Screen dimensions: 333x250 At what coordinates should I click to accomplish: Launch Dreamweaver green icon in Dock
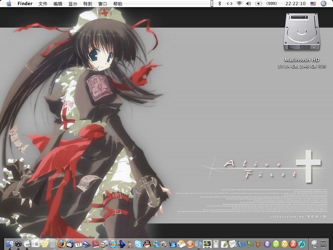pyautogui.click(x=276, y=244)
